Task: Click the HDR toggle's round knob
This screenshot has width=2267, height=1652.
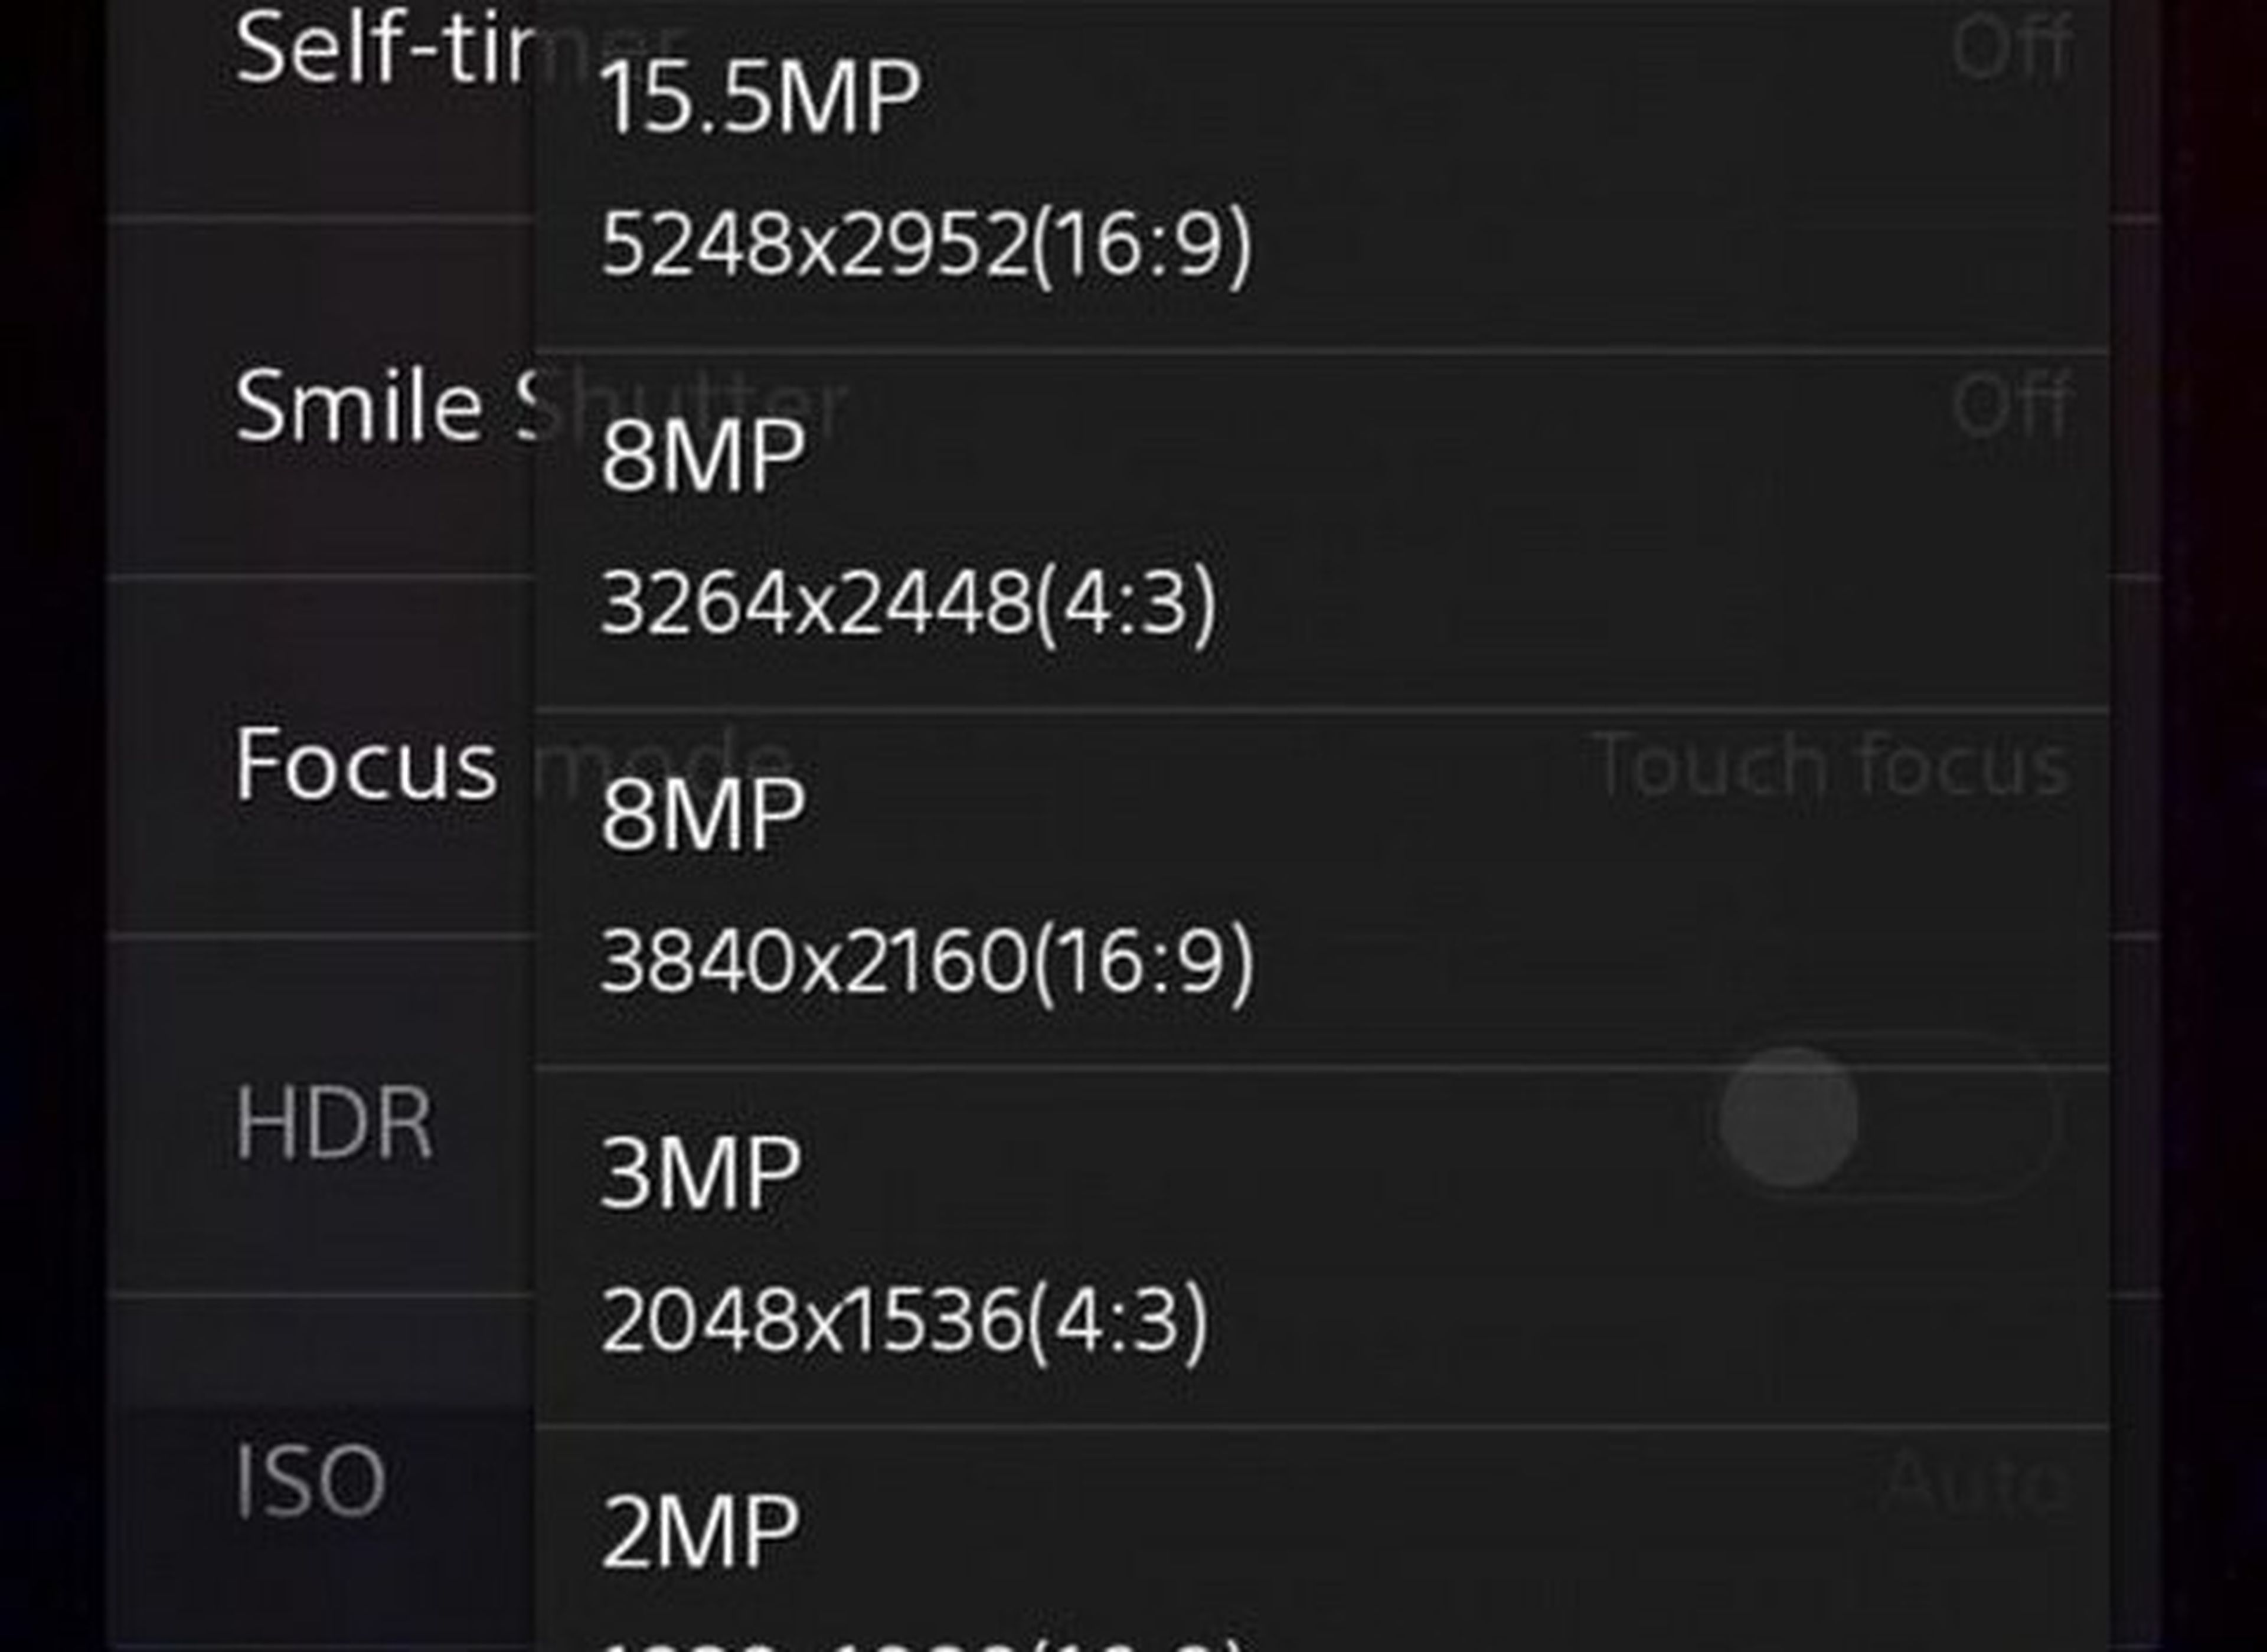Action: [1789, 1117]
